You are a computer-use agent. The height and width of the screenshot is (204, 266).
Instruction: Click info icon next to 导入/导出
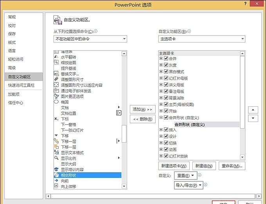click(x=206, y=184)
